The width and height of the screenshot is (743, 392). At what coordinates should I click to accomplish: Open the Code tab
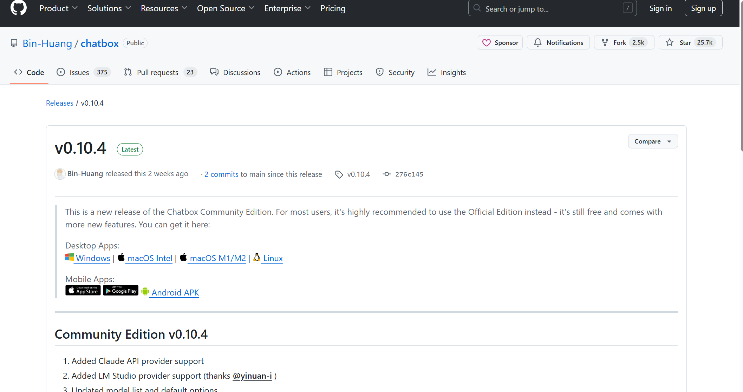(29, 72)
